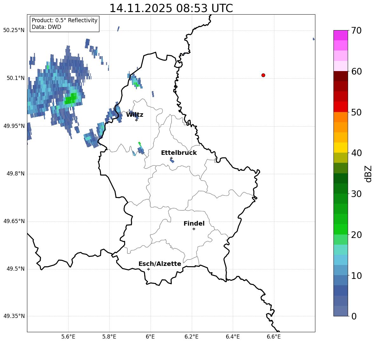Screen dimensions: 376x343
Task: Click the 'Product: 0.5° Reflectivity' text
Action: (x=64, y=20)
